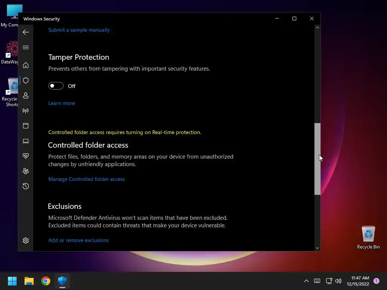Click the Tamper Protection heading
The width and height of the screenshot is (387, 290).
[79, 57]
